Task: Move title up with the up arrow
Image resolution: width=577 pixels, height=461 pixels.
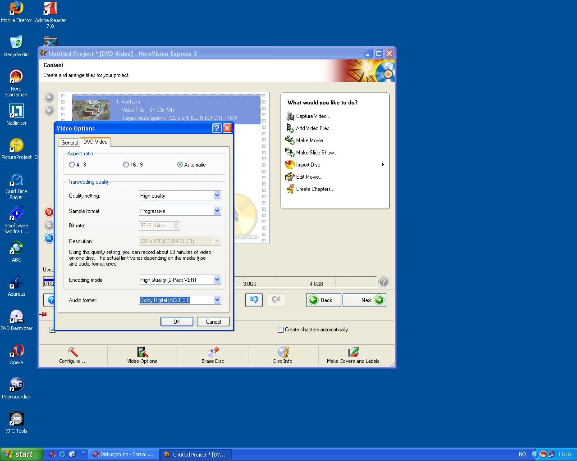Action: pyautogui.click(x=49, y=97)
